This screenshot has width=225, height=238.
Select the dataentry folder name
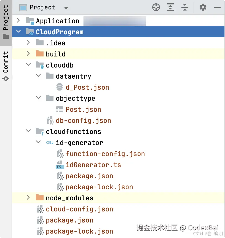pyautogui.click(x=74, y=76)
